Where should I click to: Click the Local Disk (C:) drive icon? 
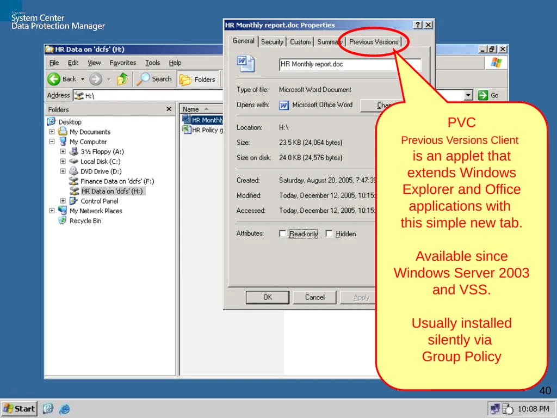point(73,161)
